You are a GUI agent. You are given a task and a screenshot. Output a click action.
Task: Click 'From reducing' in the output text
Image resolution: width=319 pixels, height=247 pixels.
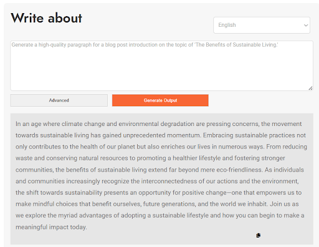pos(287,147)
